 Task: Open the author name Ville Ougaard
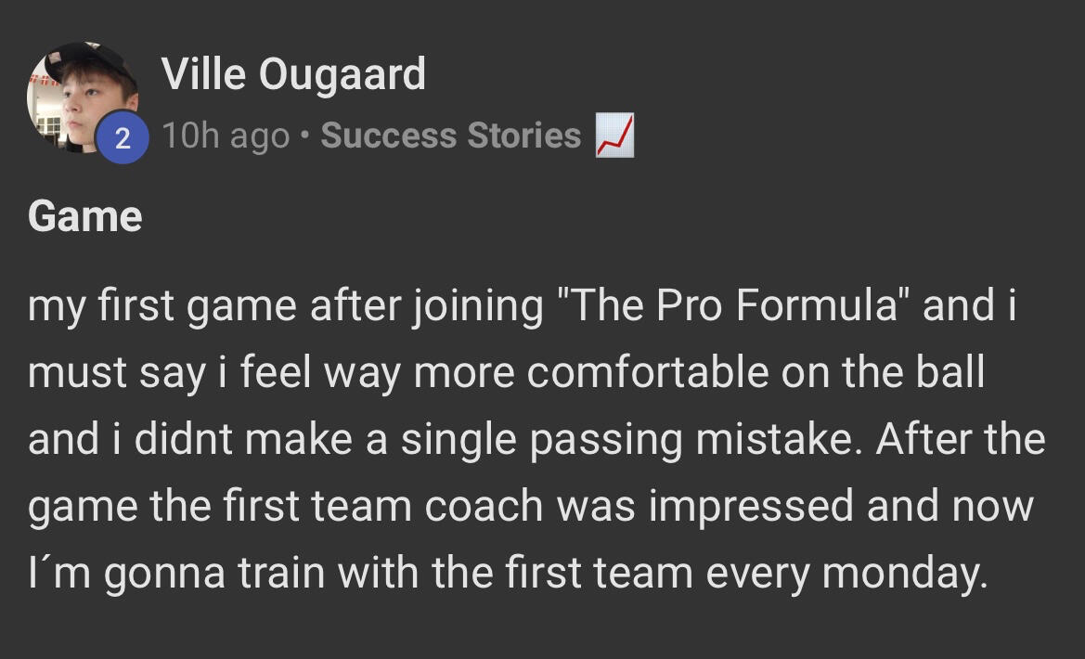pyautogui.click(x=293, y=74)
